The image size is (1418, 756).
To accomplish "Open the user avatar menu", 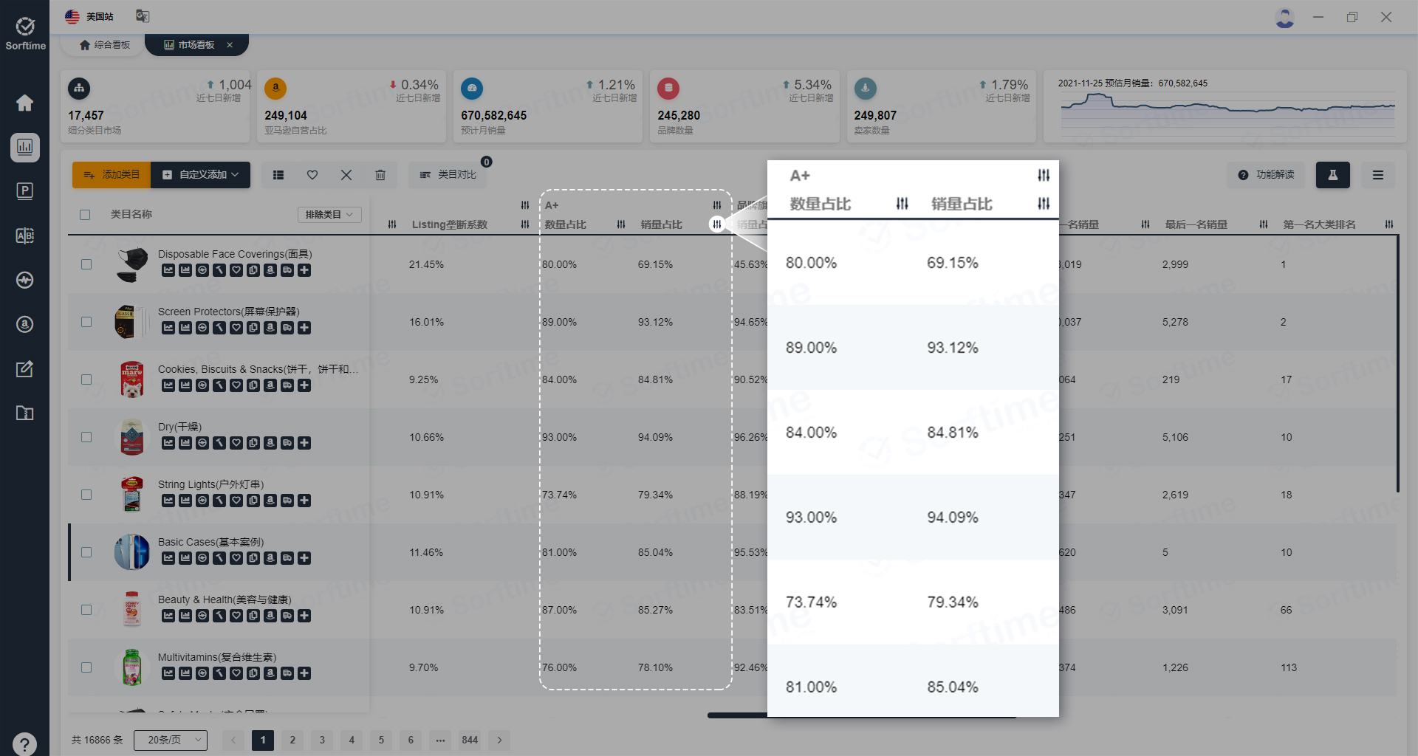I will pos(1285,17).
